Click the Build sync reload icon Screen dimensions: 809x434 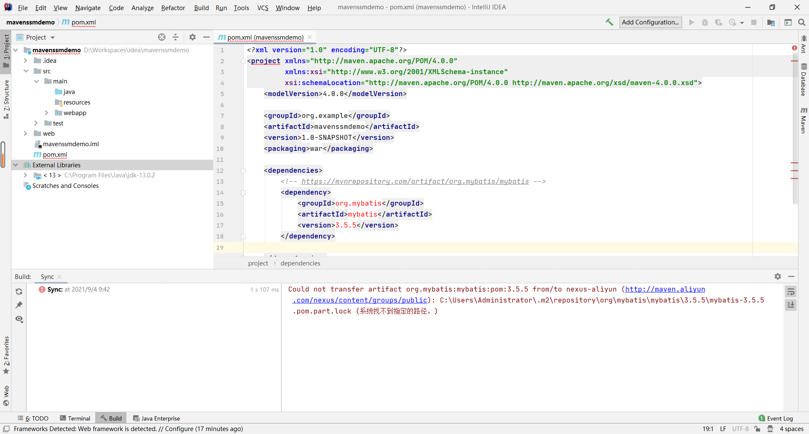[x=19, y=292]
